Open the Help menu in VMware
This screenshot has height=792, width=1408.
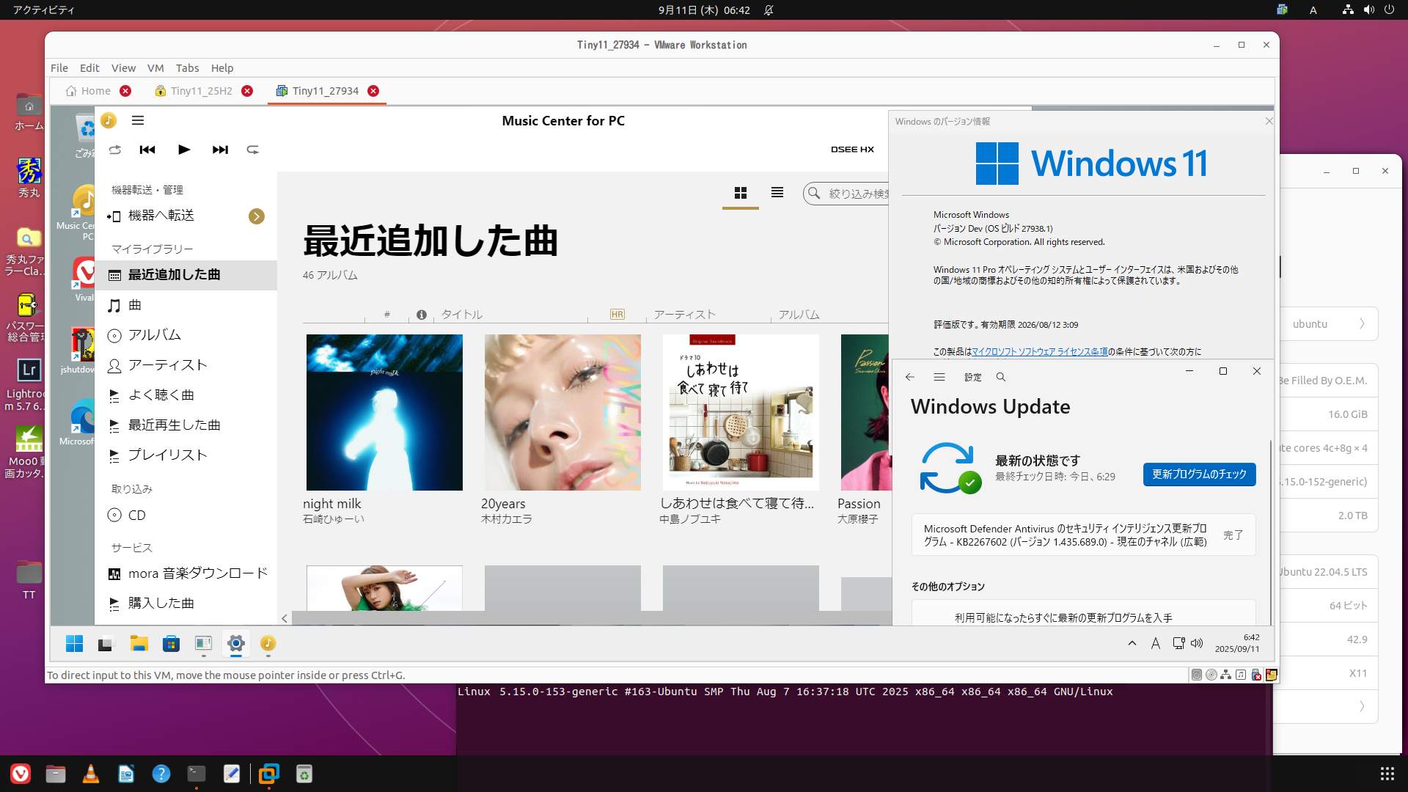coord(222,68)
